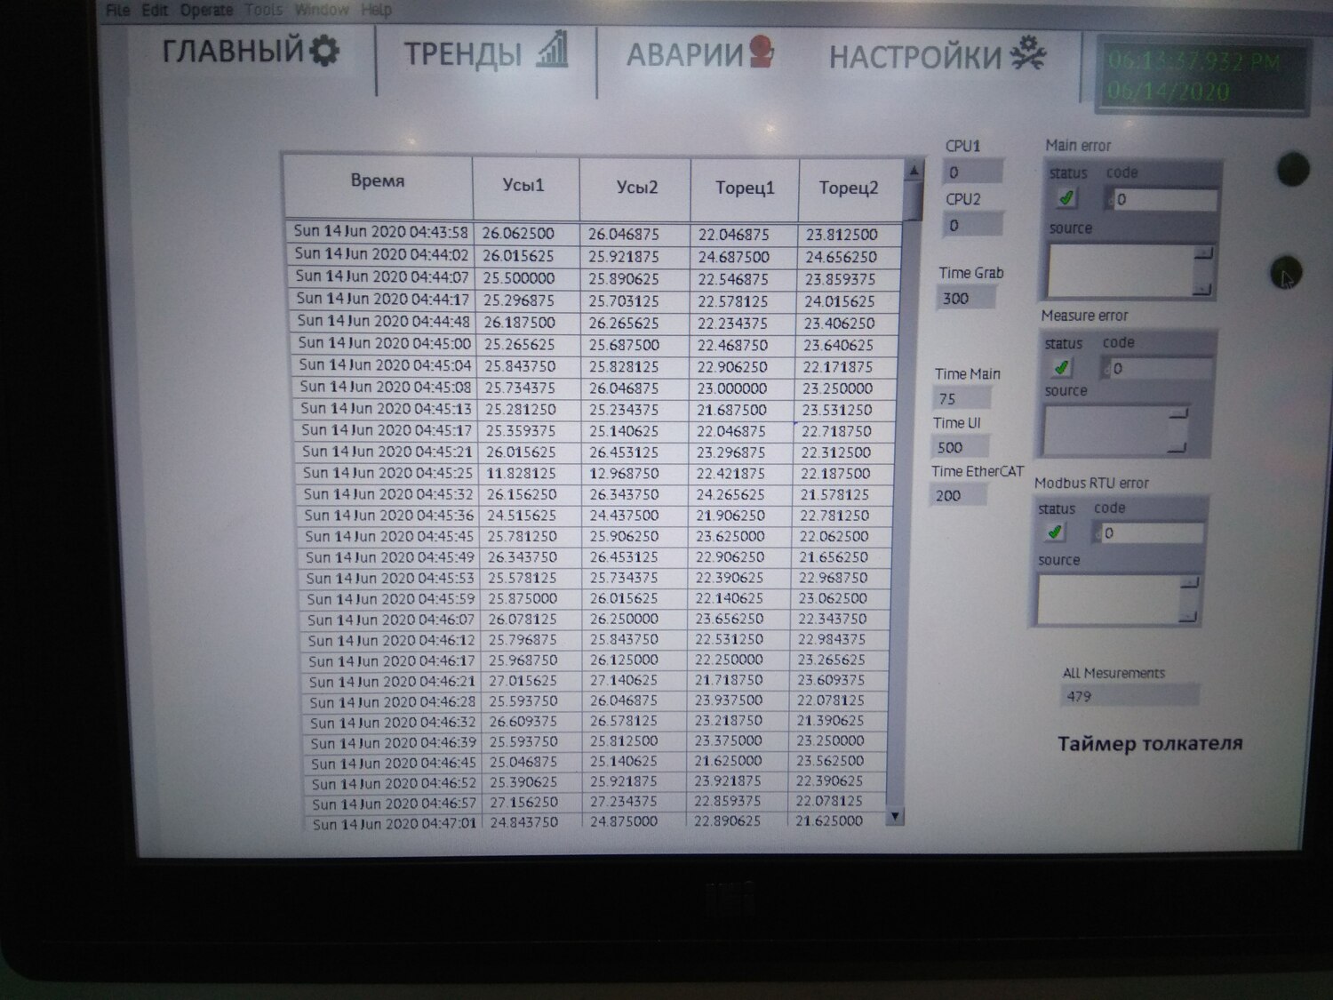Image resolution: width=1333 pixels, height=1000 pixels.
Task: Click the upper round dark LED indicator
Action: point(1292,169)
